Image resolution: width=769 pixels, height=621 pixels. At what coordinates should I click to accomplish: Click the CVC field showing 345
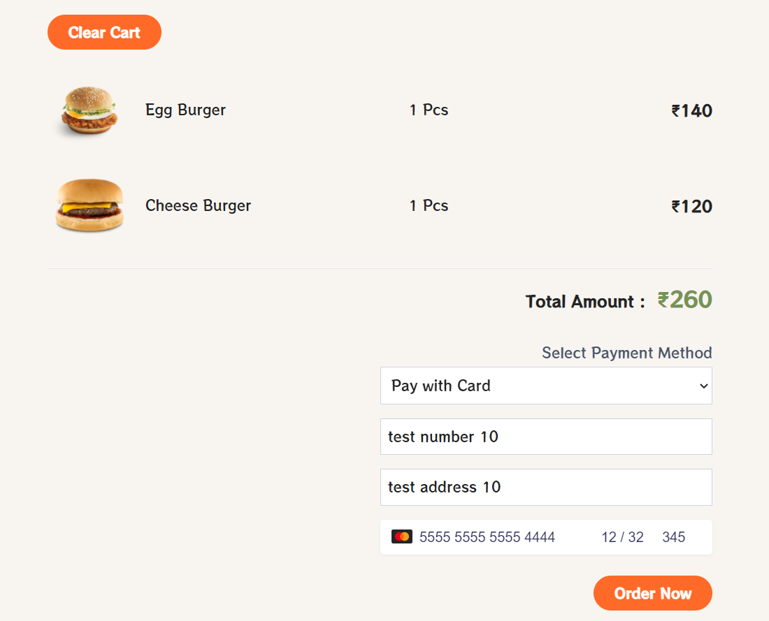click(673, 537)
